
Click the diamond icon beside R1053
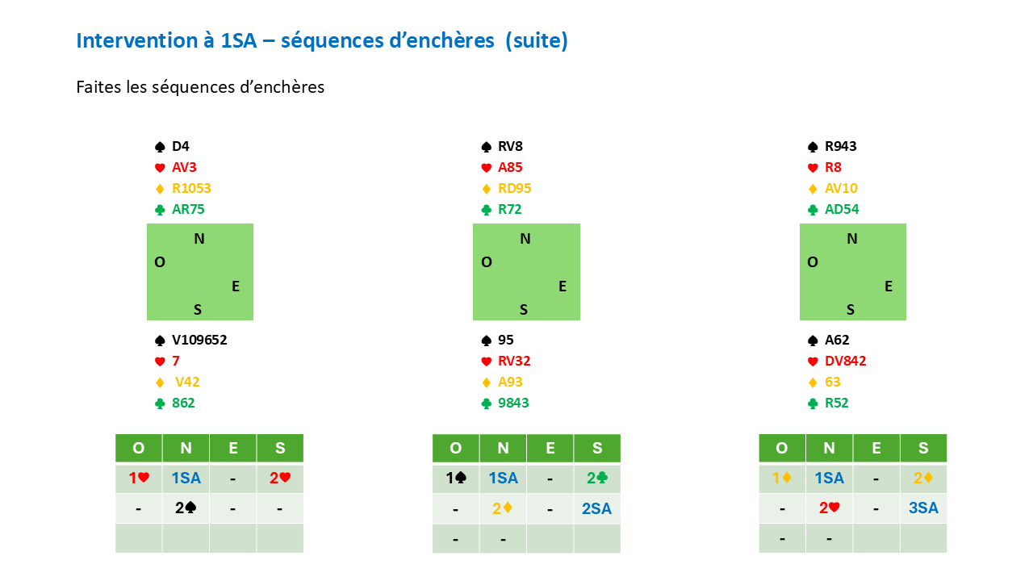pos(160,189)
